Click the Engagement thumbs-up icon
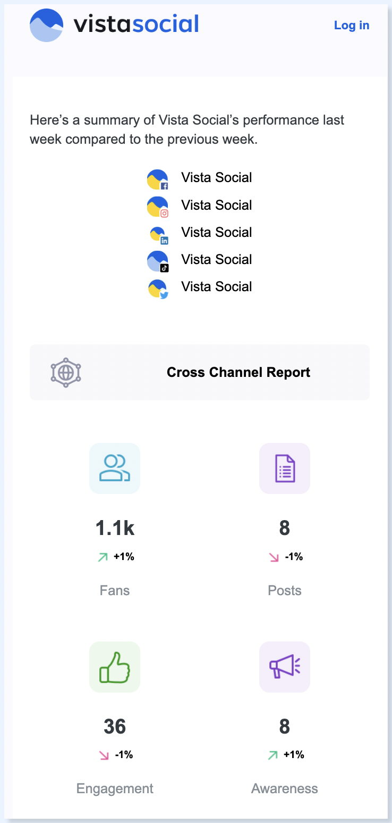The image size is (392, 823). tap(115, 667)
